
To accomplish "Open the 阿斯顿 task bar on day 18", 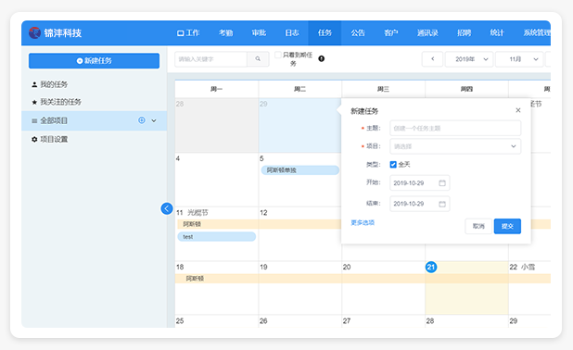I will [x=363, y=279].
